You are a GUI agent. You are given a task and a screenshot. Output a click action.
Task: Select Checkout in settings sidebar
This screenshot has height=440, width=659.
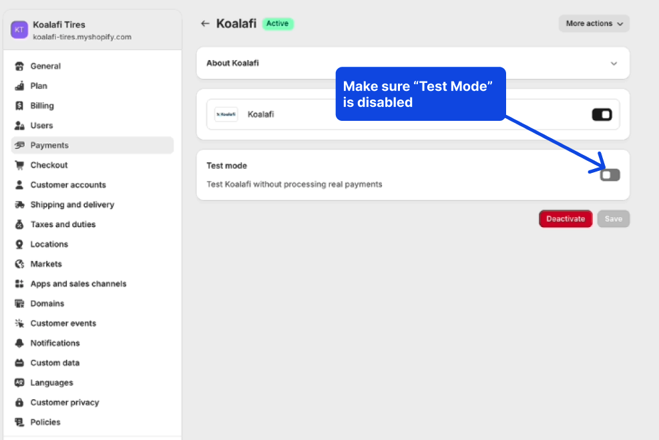pos(92,165)
